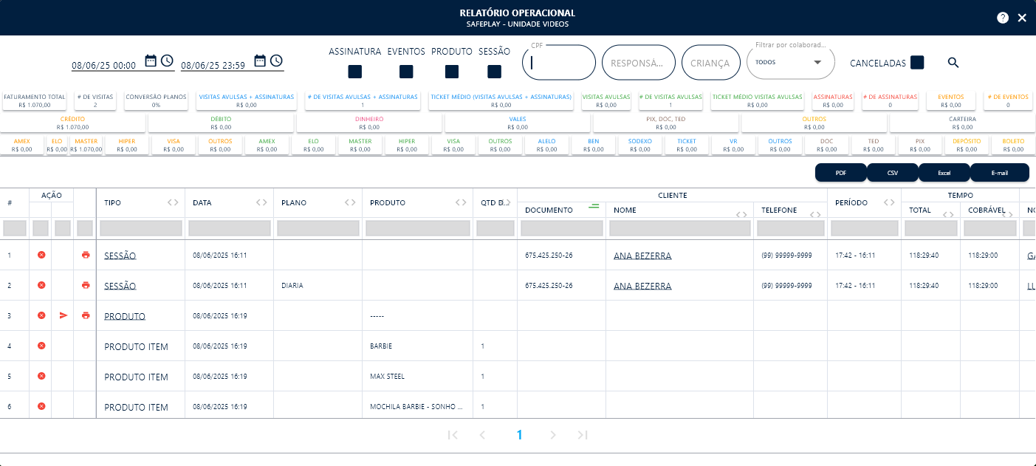The height and width of the screenshot is (466, 1036).
Task: Print receipt for row 2 session
Action: click(x=86, y=285)
